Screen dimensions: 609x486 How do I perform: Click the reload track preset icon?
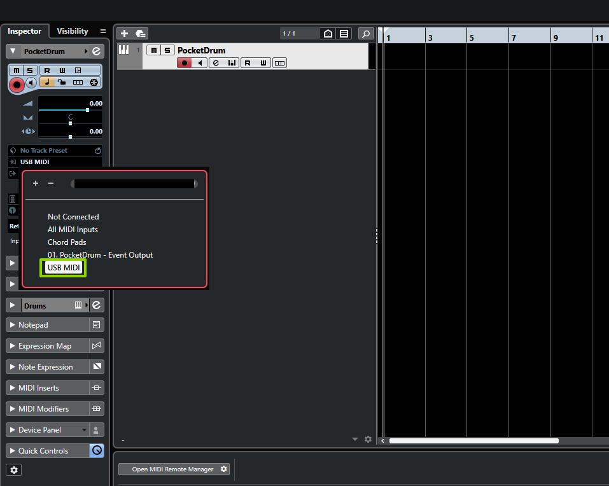click(x=98, y=151)
